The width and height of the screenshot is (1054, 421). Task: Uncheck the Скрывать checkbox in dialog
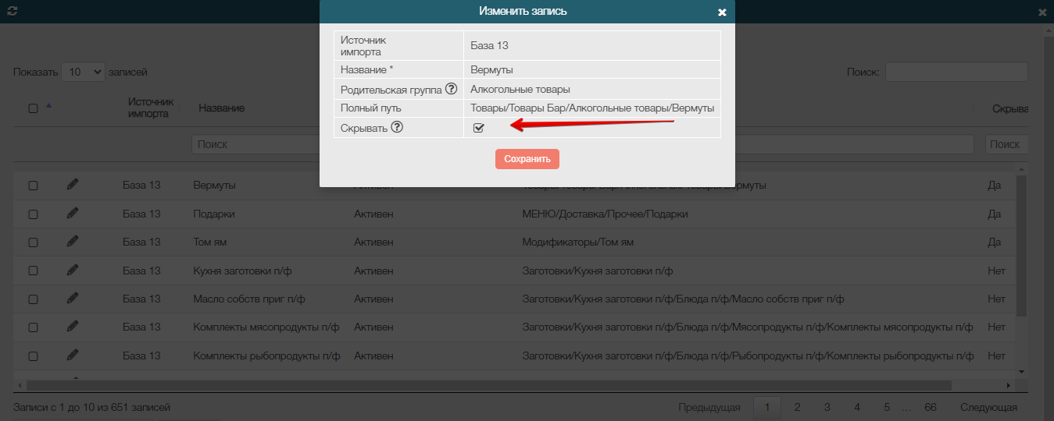click(x=479, y=128)
